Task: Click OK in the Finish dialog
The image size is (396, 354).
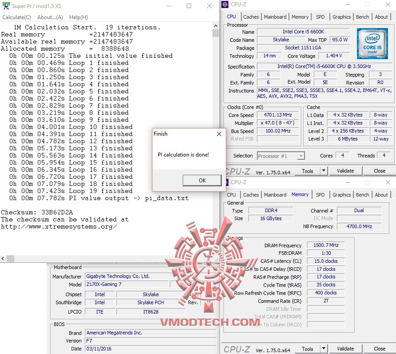Action: click(x=202, y=181)
